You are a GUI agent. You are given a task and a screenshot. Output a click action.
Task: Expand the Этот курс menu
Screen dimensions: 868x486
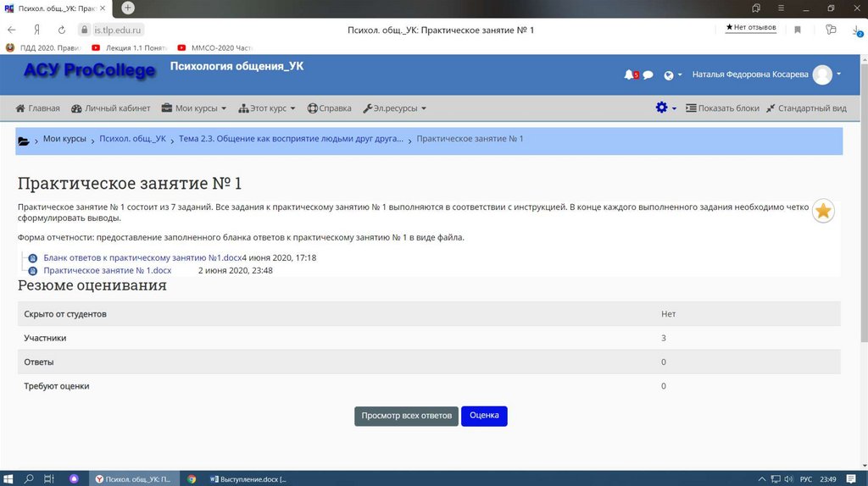click(267, 108)
